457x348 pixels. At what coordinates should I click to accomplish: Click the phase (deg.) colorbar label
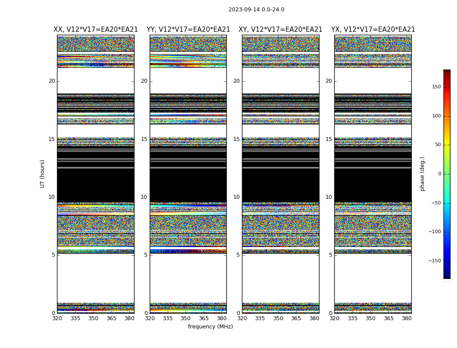(x=422, y=174)
